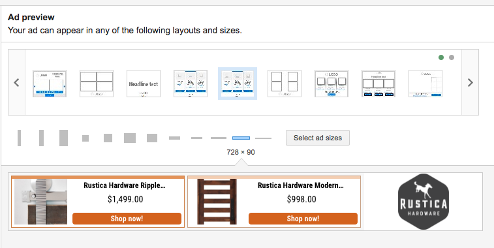Image resolution: width=494 pixels, height=248 pixels.
Task: Choose the headline layout with three black buttons
Action: click(x=378, y=84)
